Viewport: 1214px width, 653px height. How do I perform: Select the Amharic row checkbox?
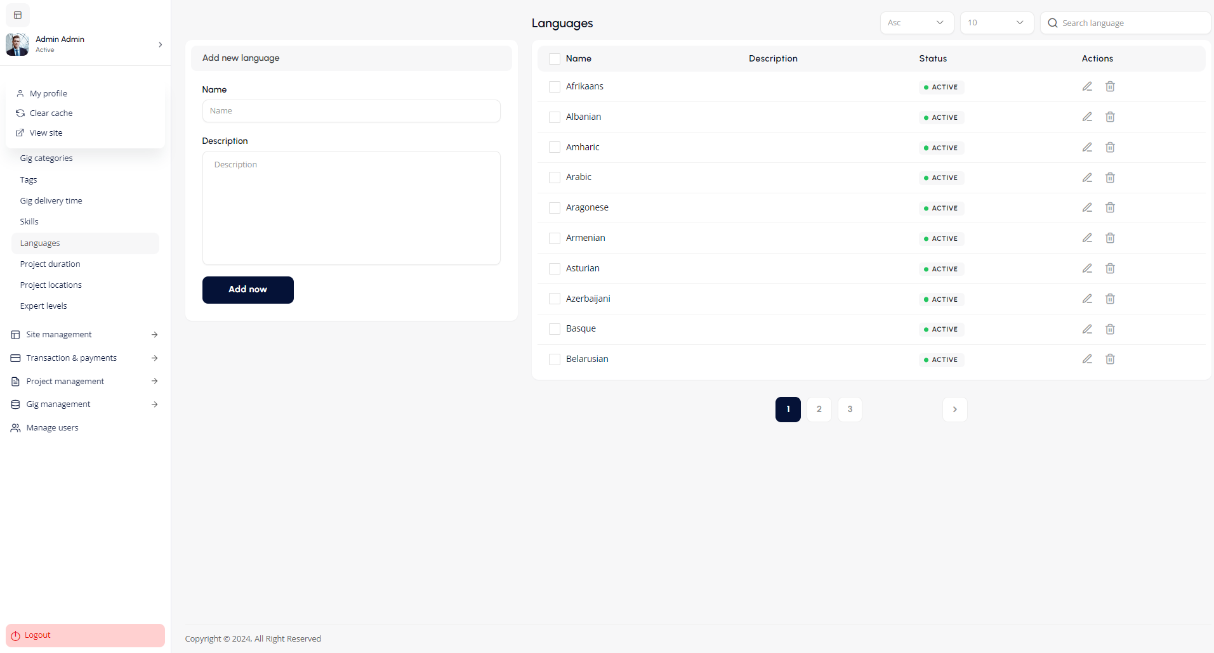555,147
